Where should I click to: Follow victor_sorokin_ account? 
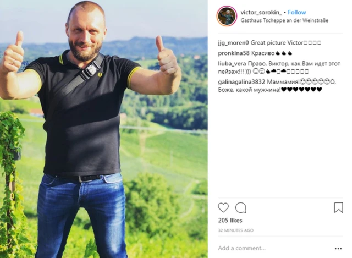pyautogui.click(x=297, y=12)
